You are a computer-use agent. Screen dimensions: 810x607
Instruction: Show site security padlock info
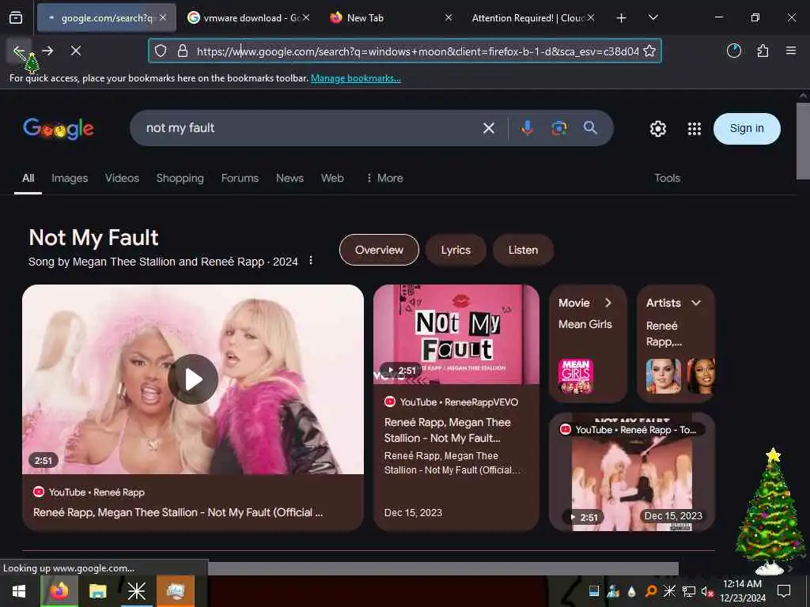tap(183, 51)
